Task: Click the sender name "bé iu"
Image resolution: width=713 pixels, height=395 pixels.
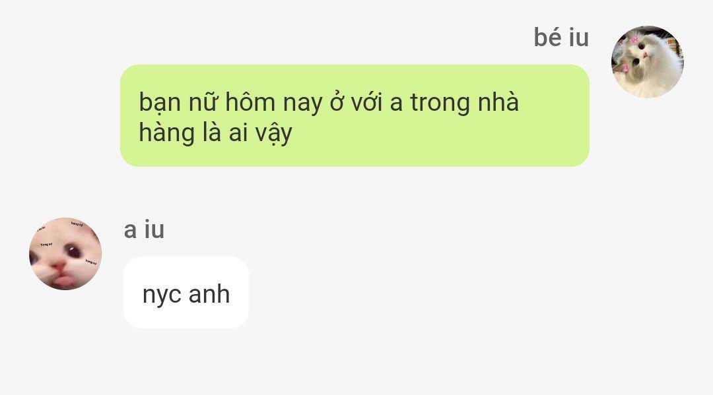Action: (561, 37)
